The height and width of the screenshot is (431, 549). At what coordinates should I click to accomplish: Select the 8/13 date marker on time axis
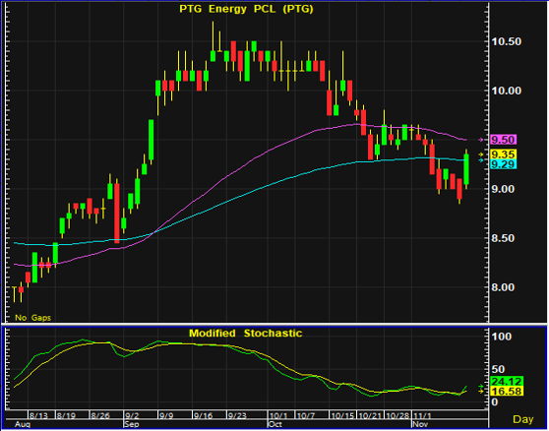(38, 416)
